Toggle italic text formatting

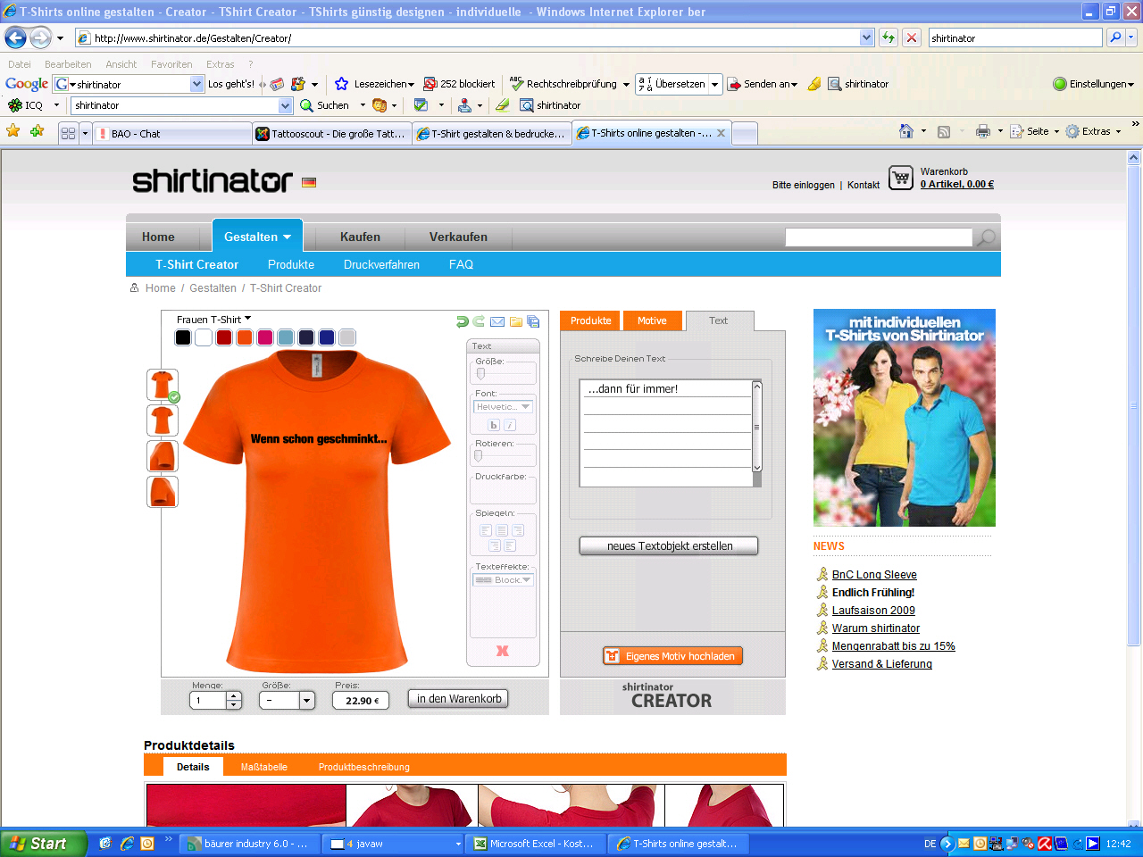pyautogui.click(x=510, y=425)
